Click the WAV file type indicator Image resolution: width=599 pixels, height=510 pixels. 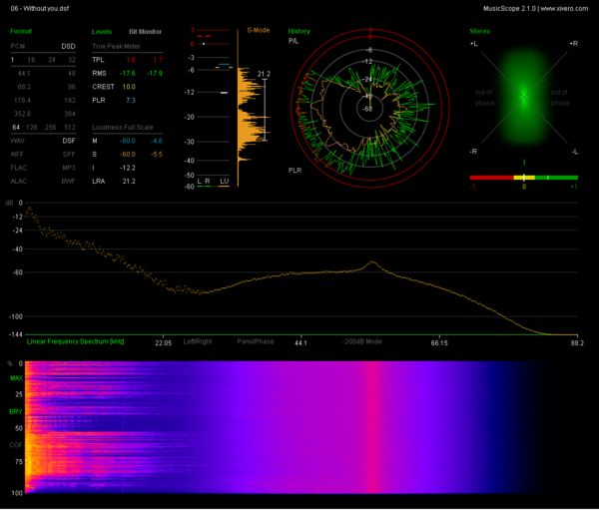[x=18, y=141]
